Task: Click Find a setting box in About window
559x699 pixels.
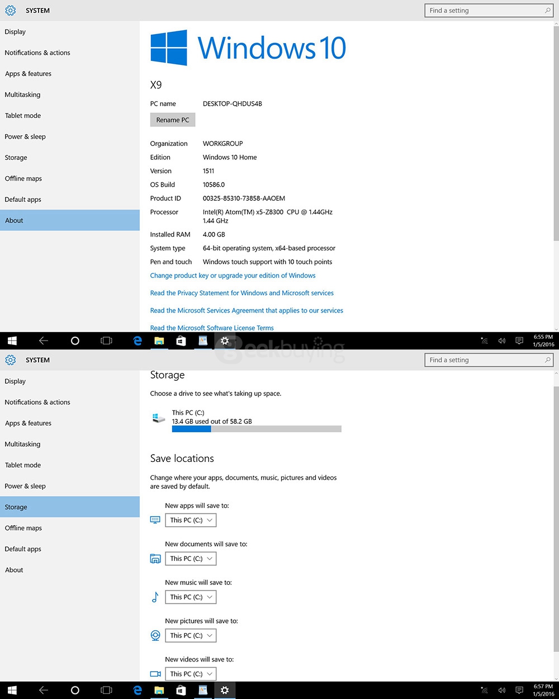Action: coord(489,11)
